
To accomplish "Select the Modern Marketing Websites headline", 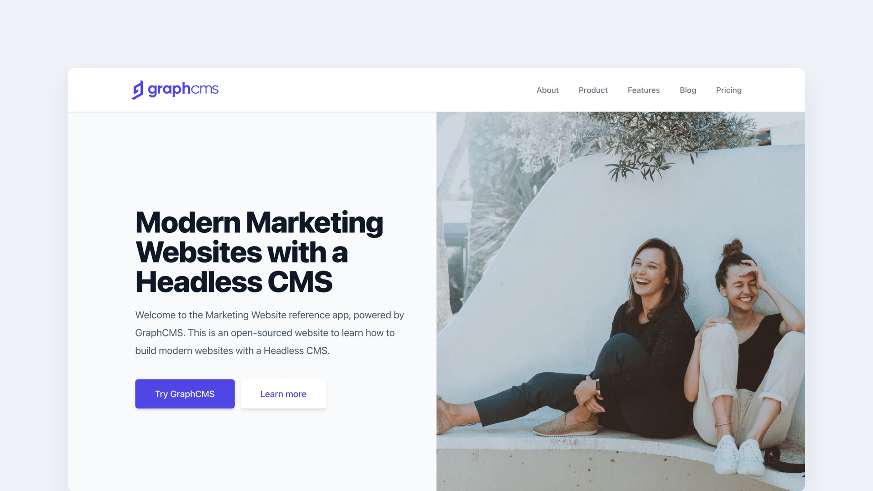I will tap(259, 252).
